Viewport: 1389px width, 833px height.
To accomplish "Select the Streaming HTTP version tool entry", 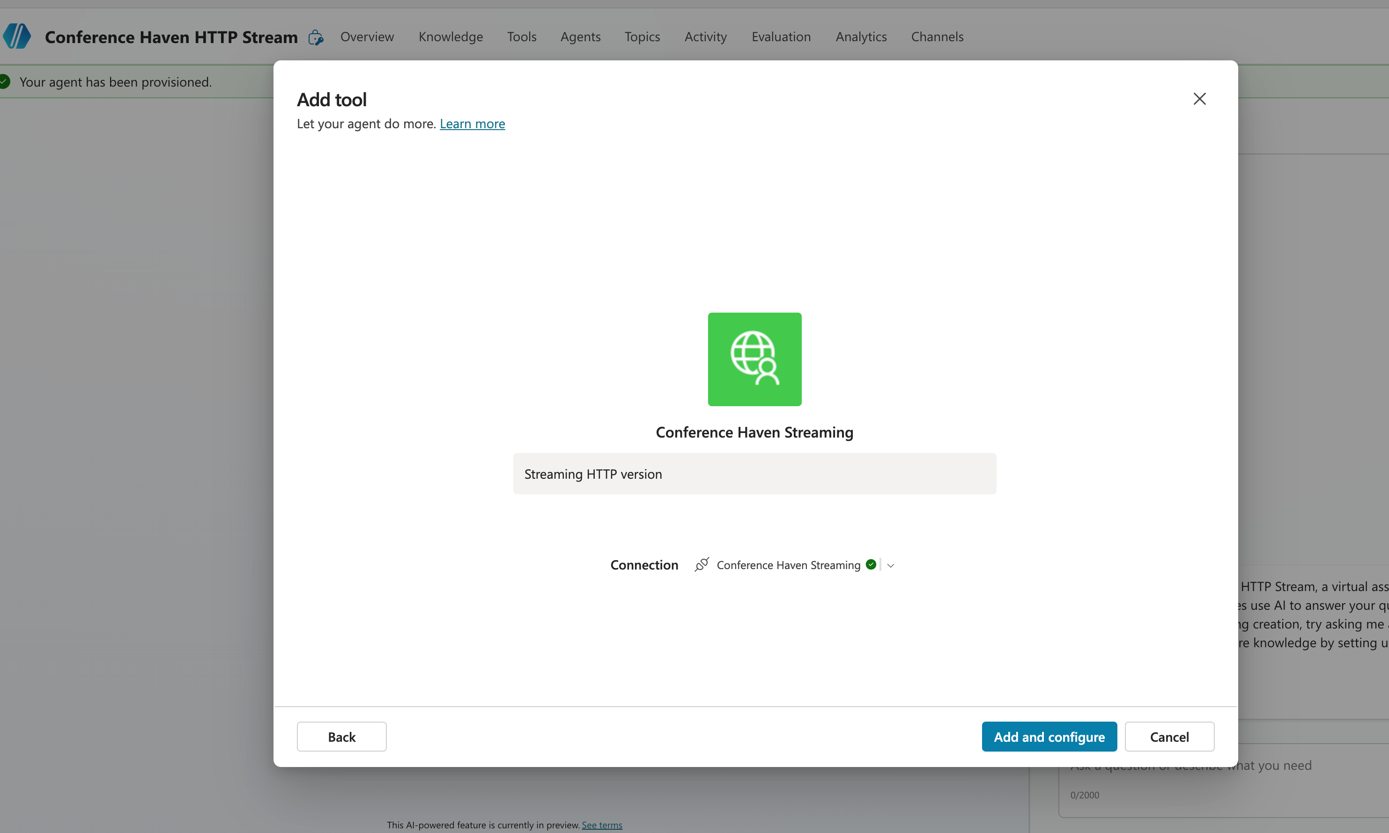I will coord(754,473).
